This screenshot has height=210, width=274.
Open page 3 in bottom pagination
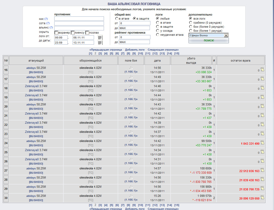tap(100, 205)
